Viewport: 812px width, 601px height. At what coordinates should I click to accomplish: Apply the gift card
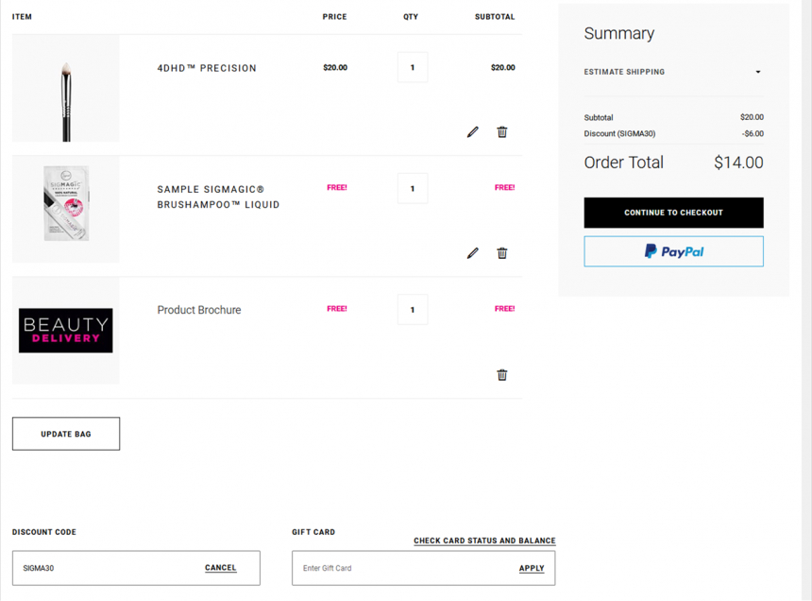click(x=532, y=568)
